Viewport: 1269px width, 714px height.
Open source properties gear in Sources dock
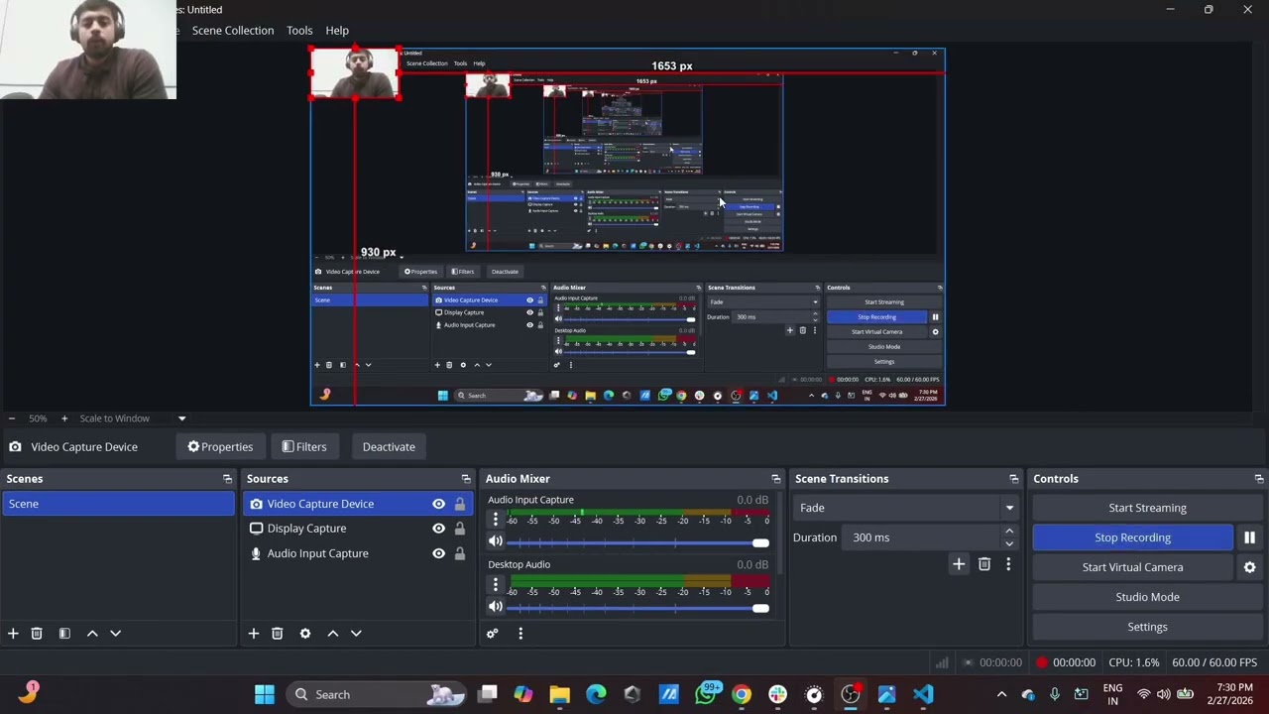point(305,634)
